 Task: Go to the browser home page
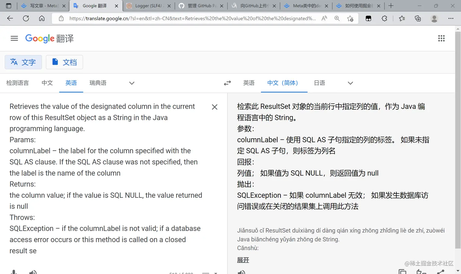click(x=42, y=18)
